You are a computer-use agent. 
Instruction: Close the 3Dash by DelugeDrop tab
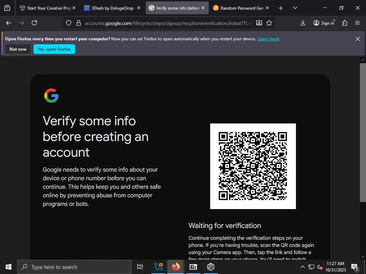pos(139,8)
